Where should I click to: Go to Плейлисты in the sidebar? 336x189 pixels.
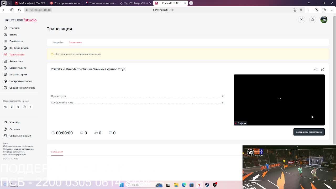click(16, 41)
